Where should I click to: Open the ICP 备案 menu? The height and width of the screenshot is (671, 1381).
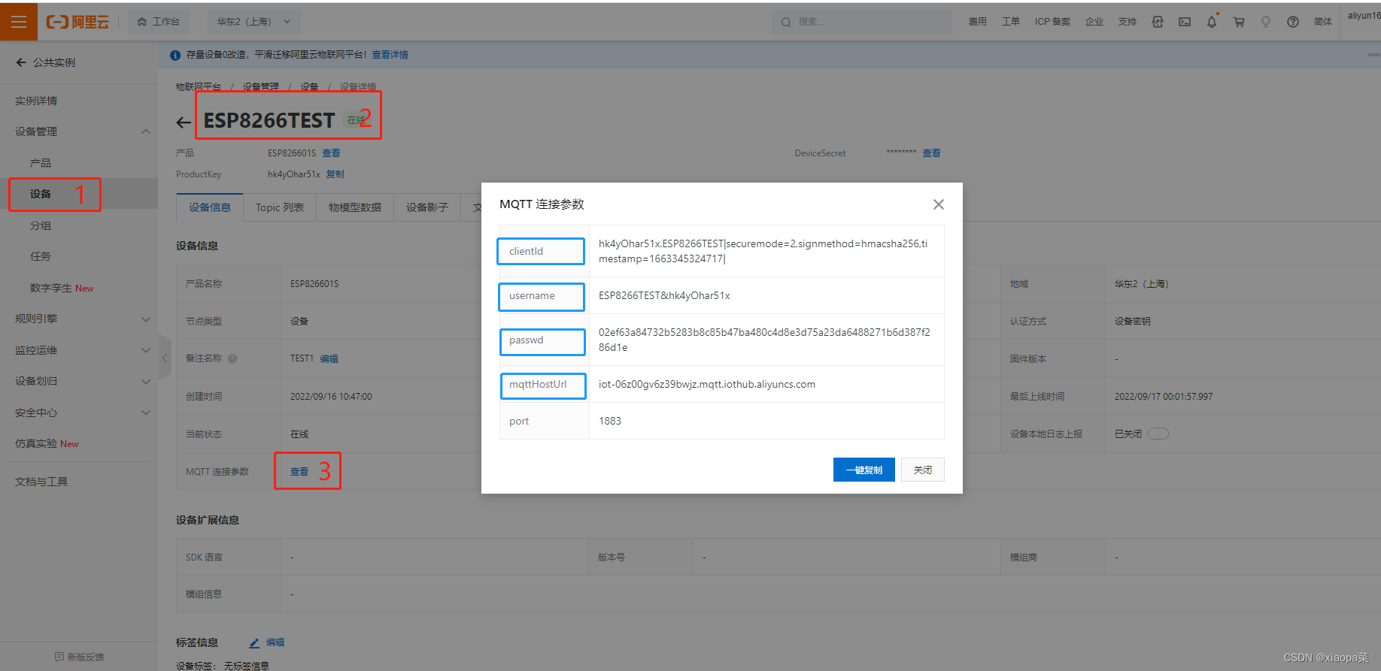(x=1052, y=22)
